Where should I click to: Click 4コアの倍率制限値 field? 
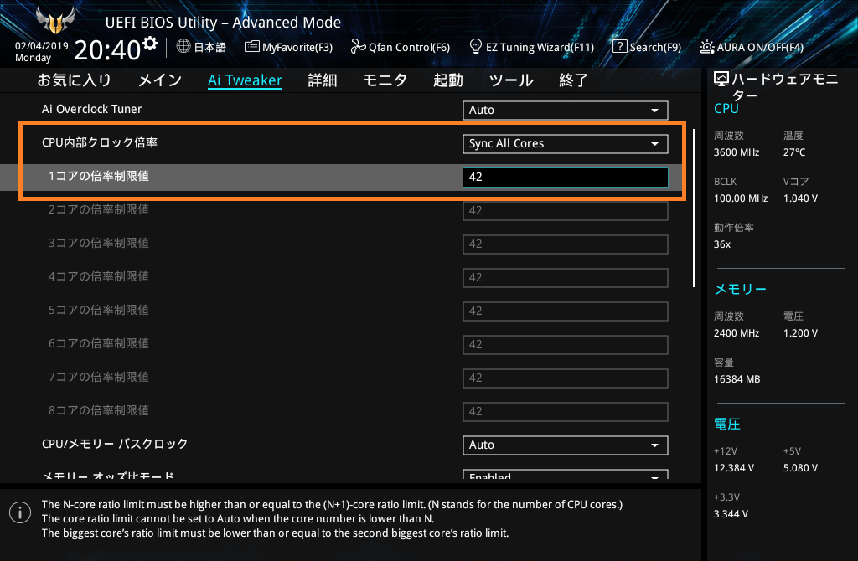click(566, 278)
